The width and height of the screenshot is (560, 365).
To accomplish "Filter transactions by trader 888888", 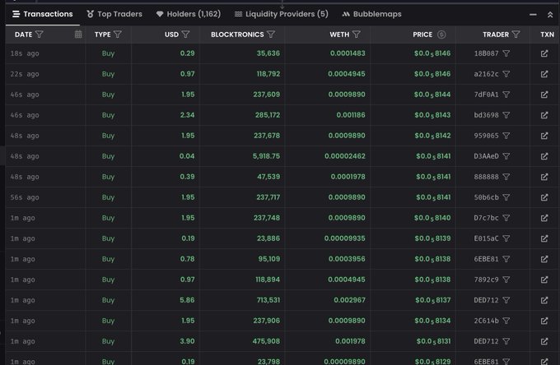I will (506, 177).
